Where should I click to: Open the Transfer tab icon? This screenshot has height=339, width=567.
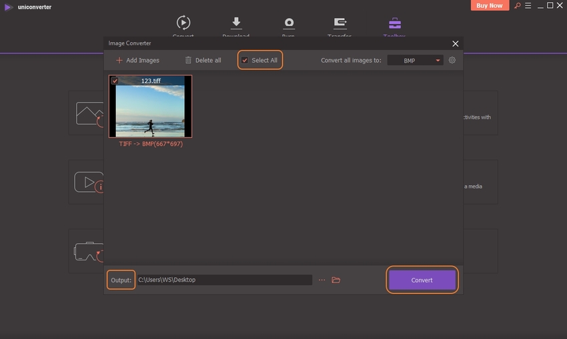tap(340, 23)
